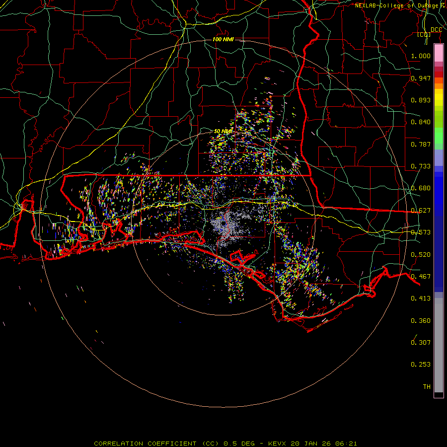Pick the gray lower section of the color bar
The image size is (447, 447).
(439, 345)
